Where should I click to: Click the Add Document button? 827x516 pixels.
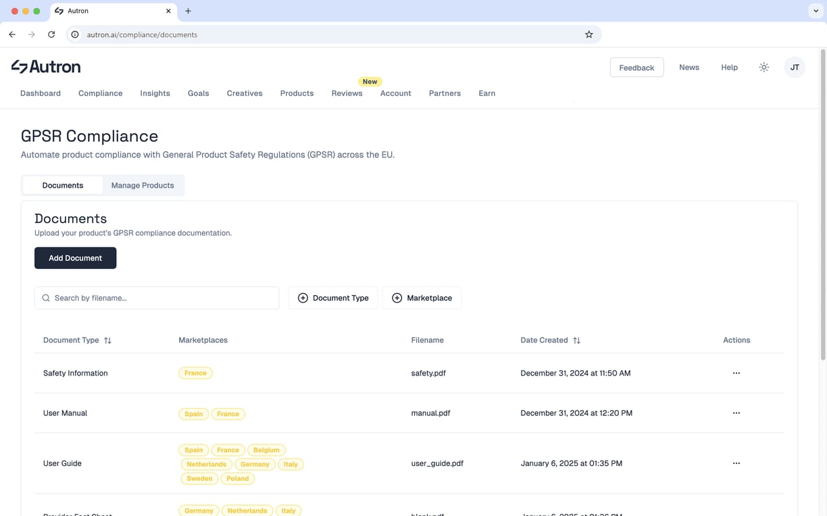(x=75, y=258)
